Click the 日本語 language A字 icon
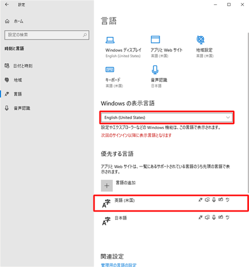This screenshot has height=267, width=249. tap(106, 221)
